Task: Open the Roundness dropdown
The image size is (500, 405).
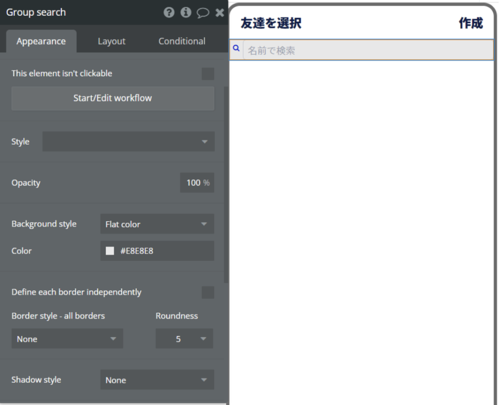Action: coord(184,339)
